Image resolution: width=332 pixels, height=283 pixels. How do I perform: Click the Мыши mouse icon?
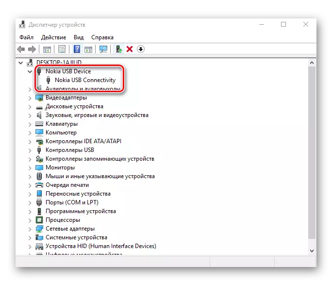pos(39,176)
